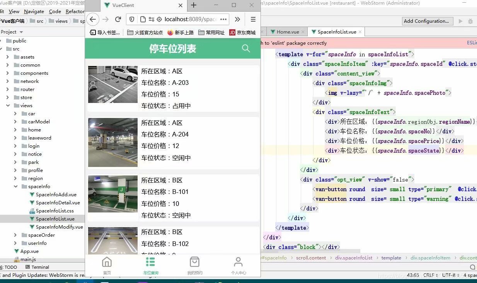Open the Project view dropdown
Image resolution: width=477 pixels, height=283 pixels.
click(21, 32)
